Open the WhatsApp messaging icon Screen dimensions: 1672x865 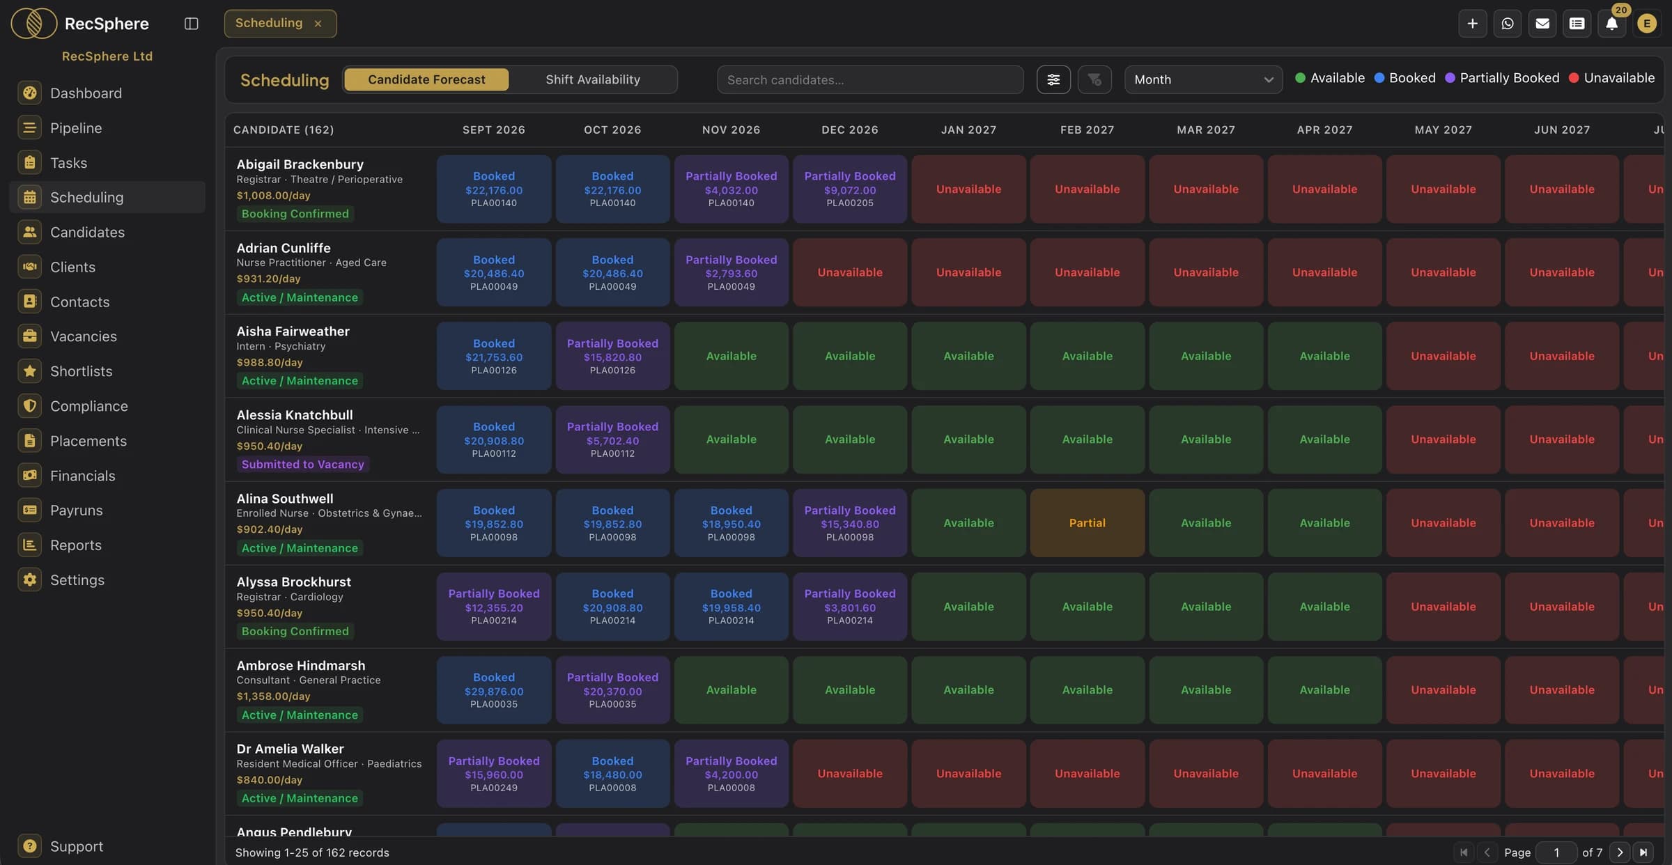pos(1507,24)
